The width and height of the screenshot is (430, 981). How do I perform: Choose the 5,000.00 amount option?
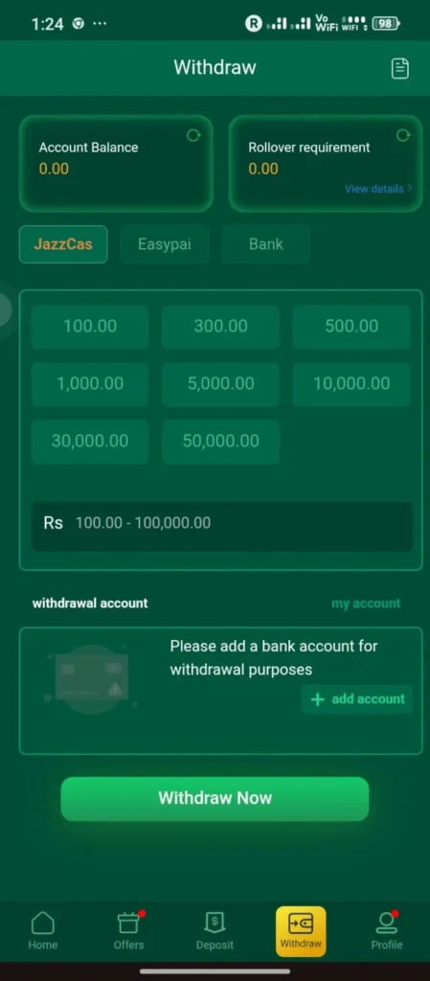tap(220, 383)
